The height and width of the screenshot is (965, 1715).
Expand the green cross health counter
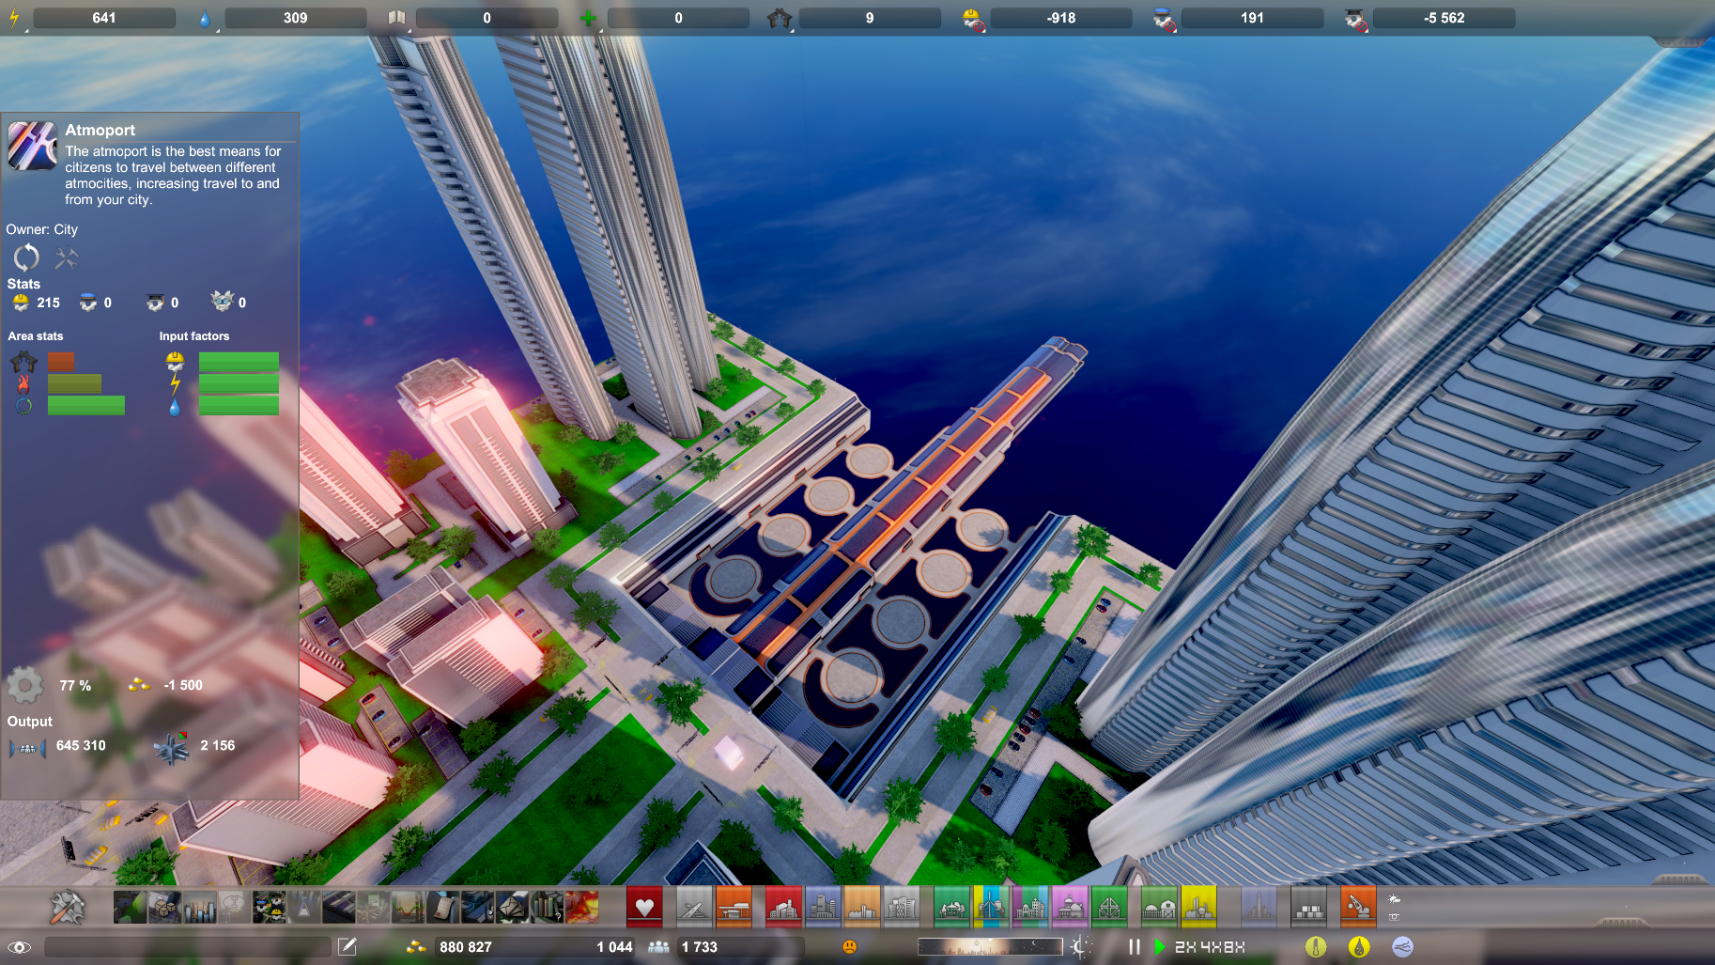(589, 18)
